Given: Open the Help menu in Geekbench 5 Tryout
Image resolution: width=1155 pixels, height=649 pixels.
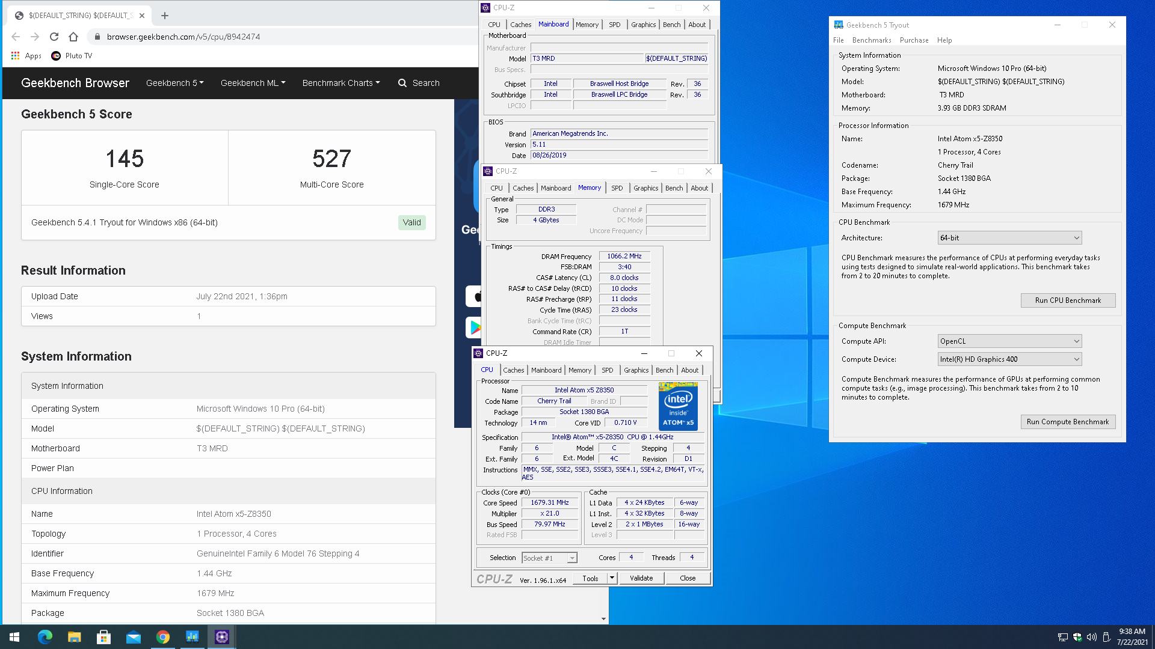Looking at the screenshot, I should pyautogui.click(x=944, y=40).
